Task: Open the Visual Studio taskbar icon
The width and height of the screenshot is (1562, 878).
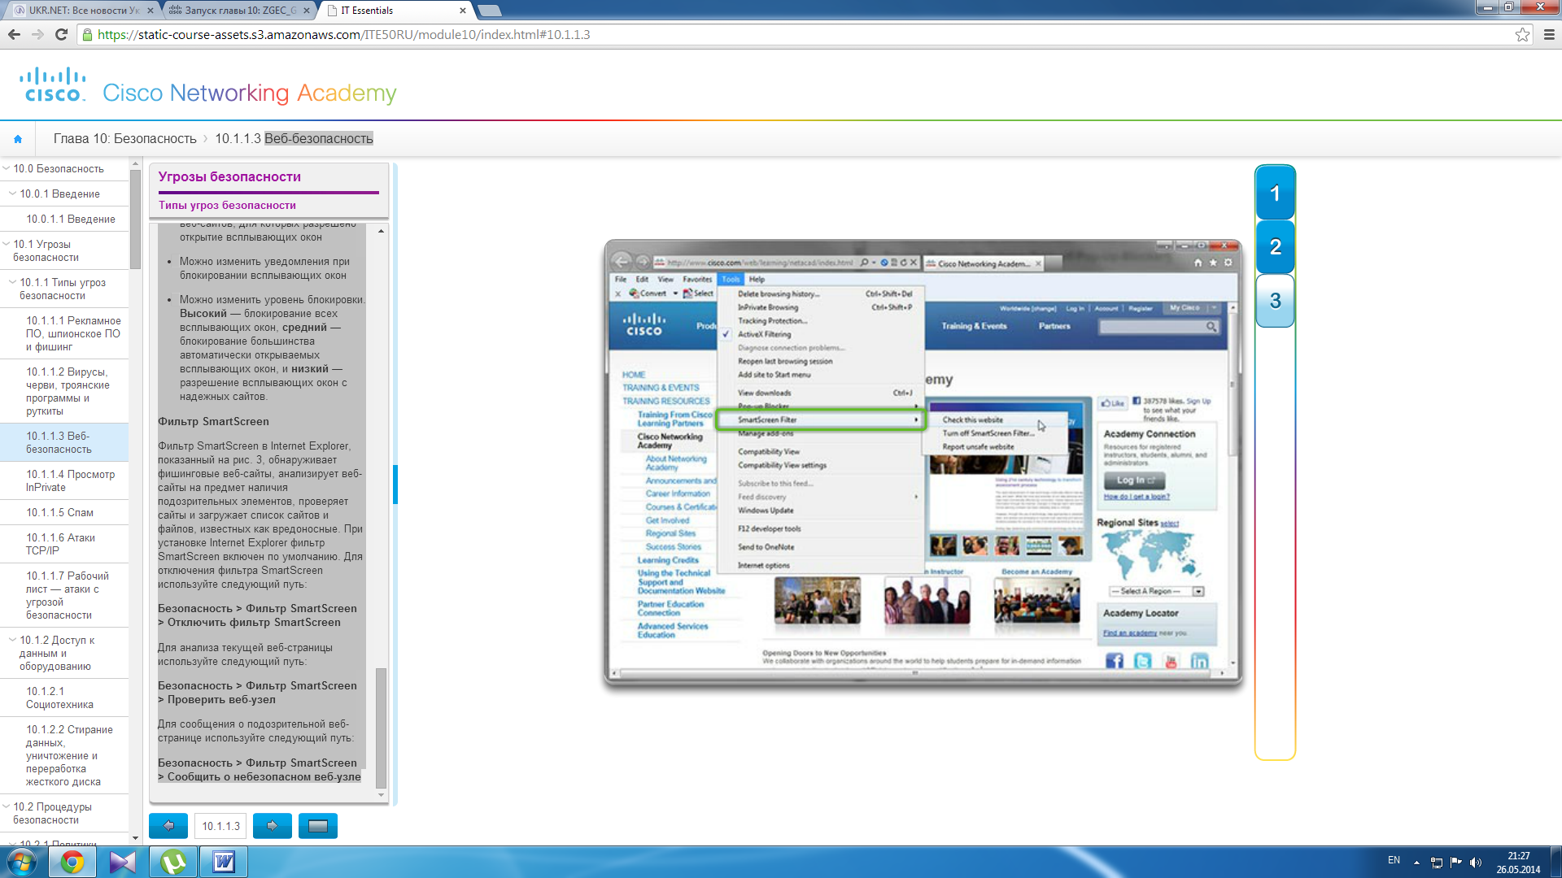Action: (123, 863)
